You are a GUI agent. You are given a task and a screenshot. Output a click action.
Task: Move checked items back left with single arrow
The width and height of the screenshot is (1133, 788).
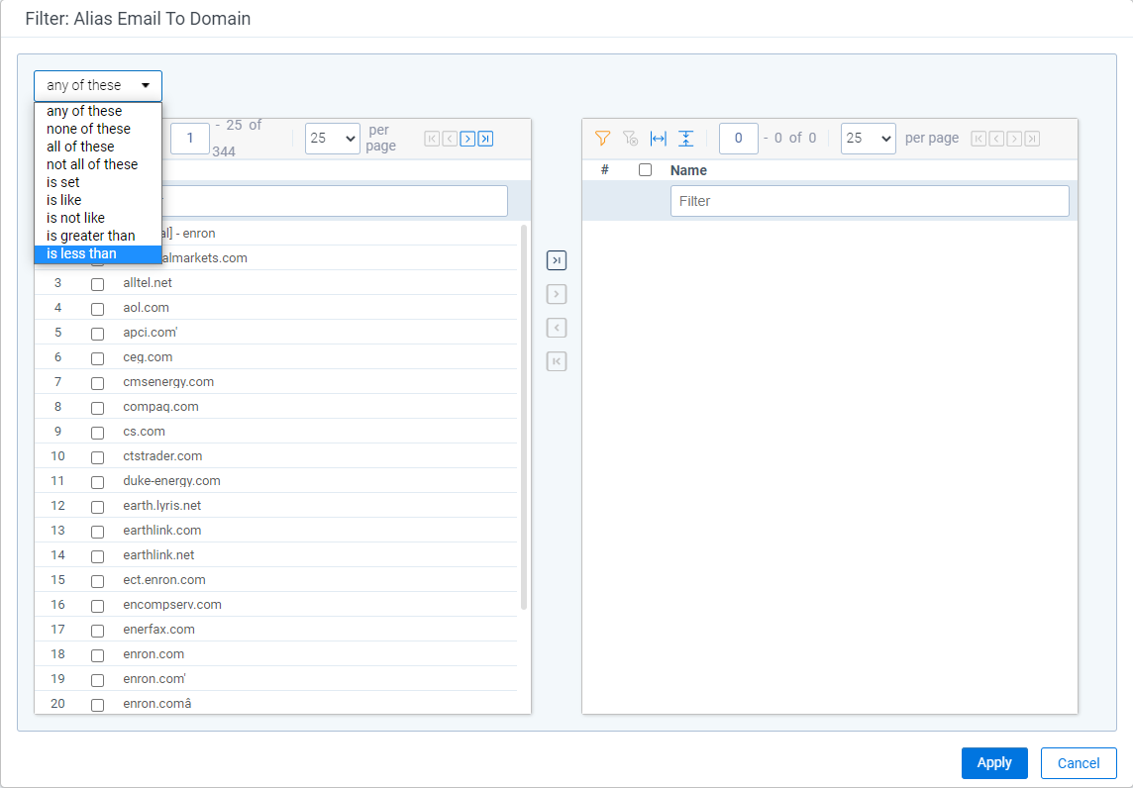pos(557,328)
